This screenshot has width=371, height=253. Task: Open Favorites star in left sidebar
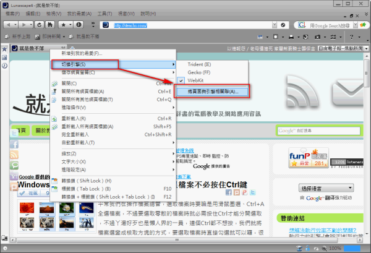(4, 49)
